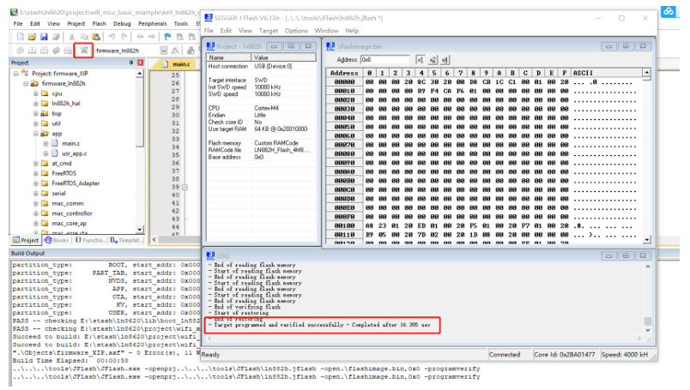Navigate backwards with the left arrow icon
Image resolution: width=690 pixels, height=390 pixels.
[140, 37]
